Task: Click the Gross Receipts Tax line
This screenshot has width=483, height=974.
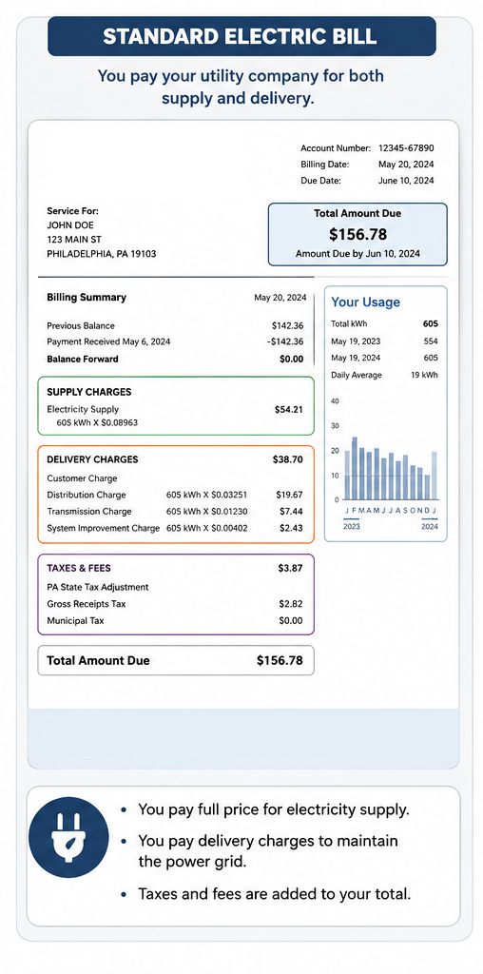Action: 175,604
